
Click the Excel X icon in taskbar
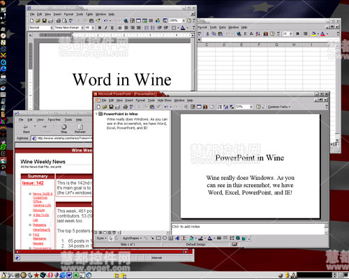[x=75, y=276]
